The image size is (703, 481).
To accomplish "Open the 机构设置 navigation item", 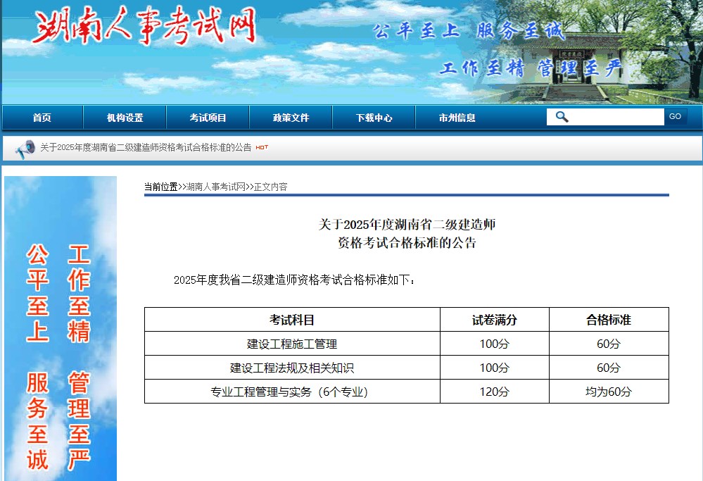I will tap(125, 118).
